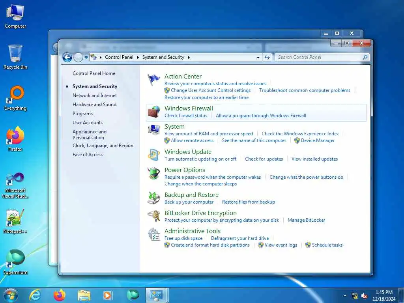404x303 pixels.
Task: Click the refresh button beside address bar
Action: coord(267,58)
